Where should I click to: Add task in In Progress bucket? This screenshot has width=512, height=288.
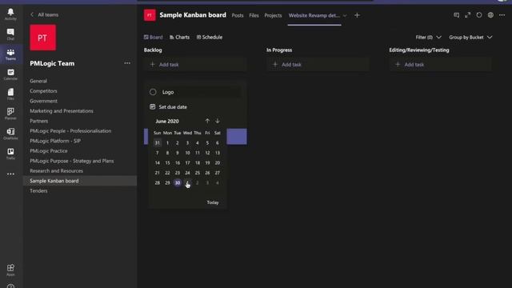click(x=318, y=64)
